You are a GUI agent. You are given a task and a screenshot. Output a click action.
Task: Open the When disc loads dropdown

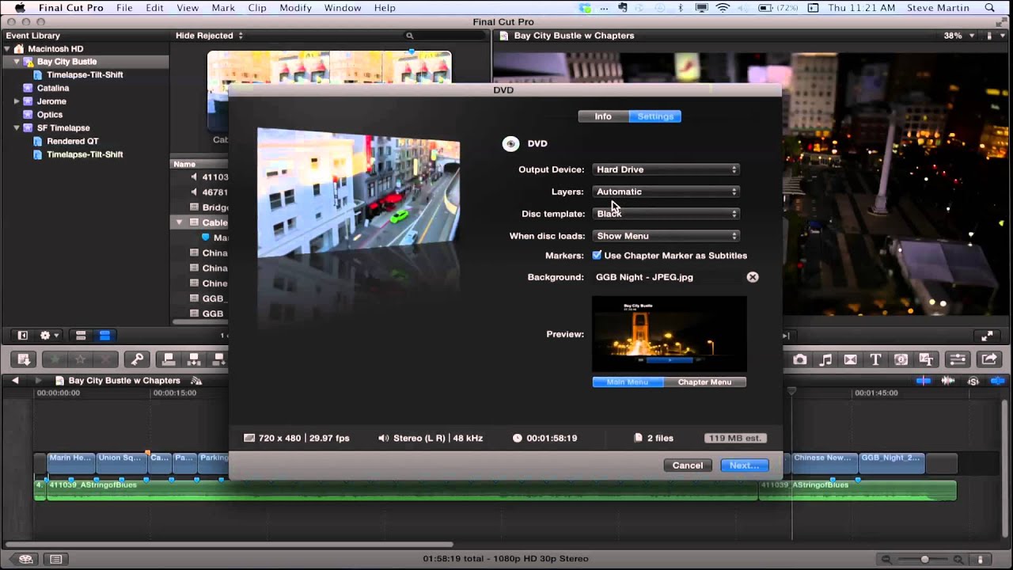(666, 236)
